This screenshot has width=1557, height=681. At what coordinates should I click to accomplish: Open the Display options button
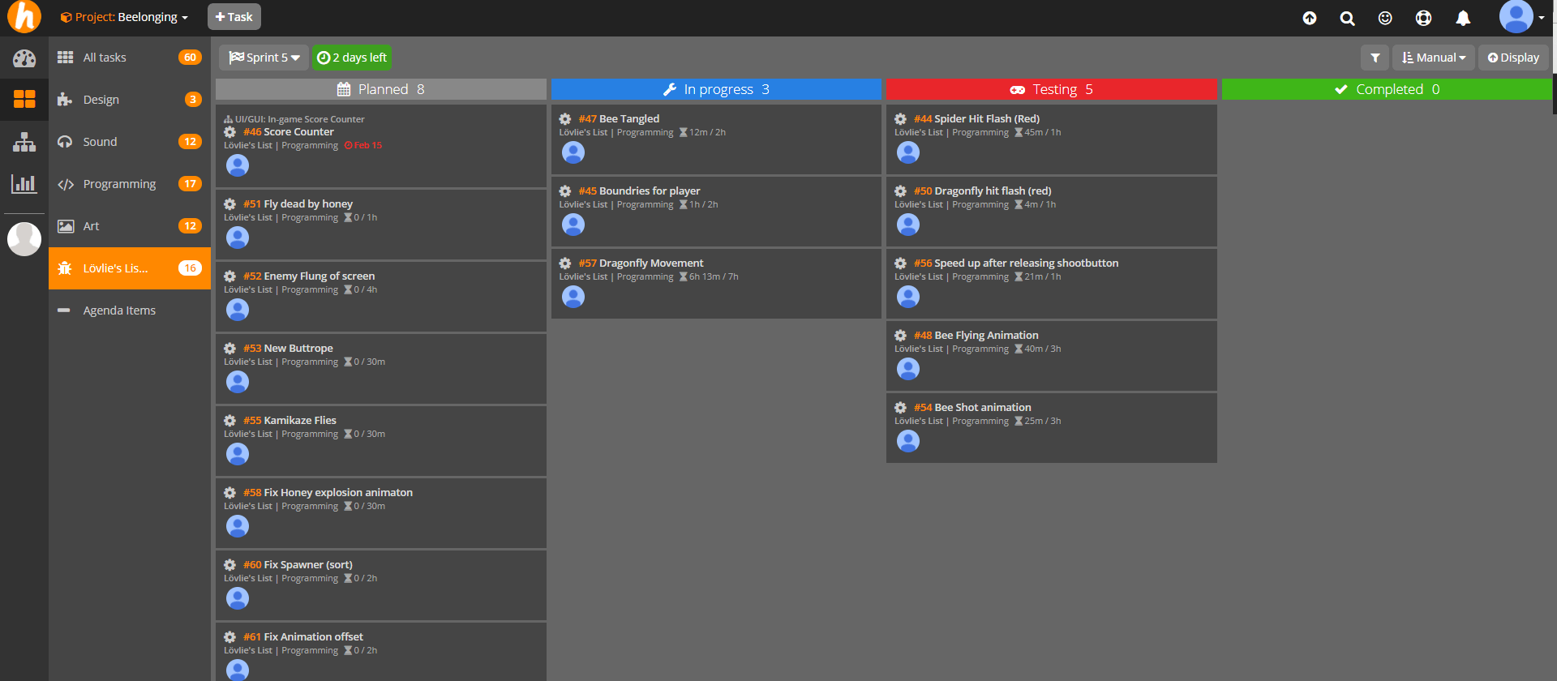coord(1513,58)
